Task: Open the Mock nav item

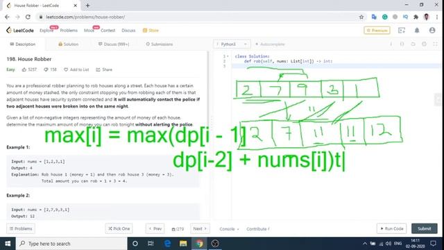Action: pos(89,31)
